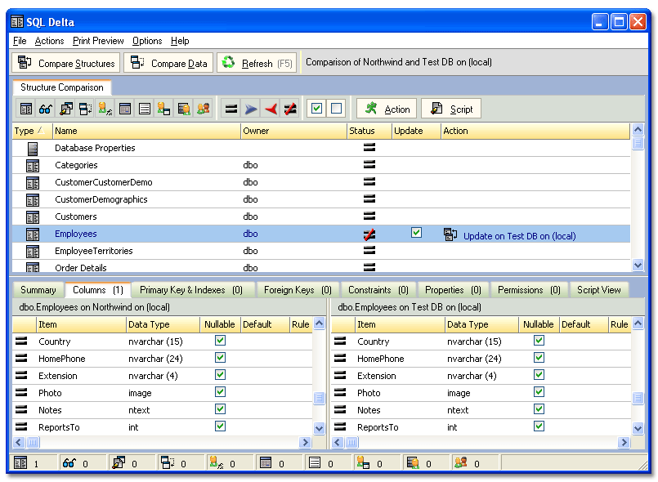Image resolution: width=658 pixels, height=482 pixels.
Task: Click the functions filter icon in toolbar
Action: (86, 109)
